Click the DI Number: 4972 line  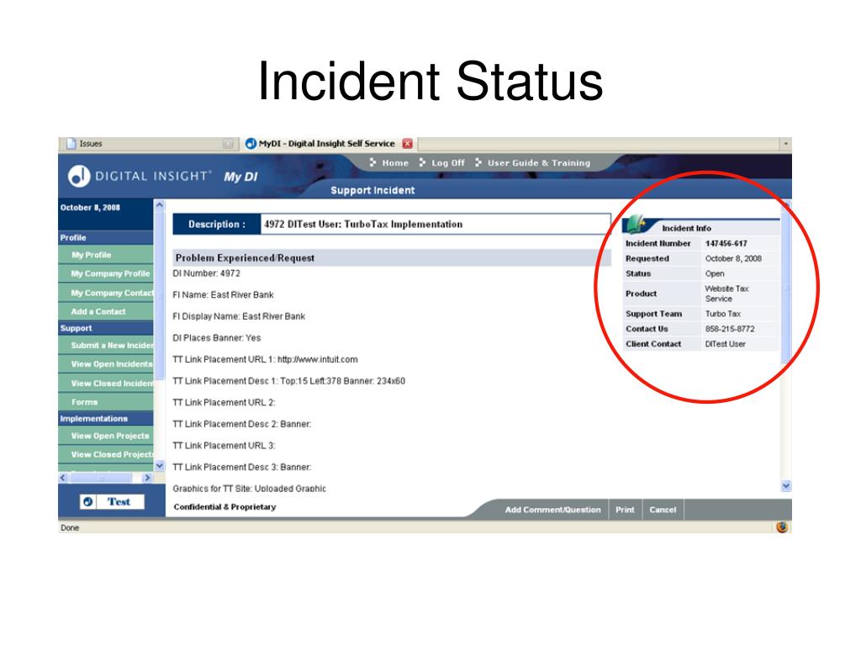point(207,273)
